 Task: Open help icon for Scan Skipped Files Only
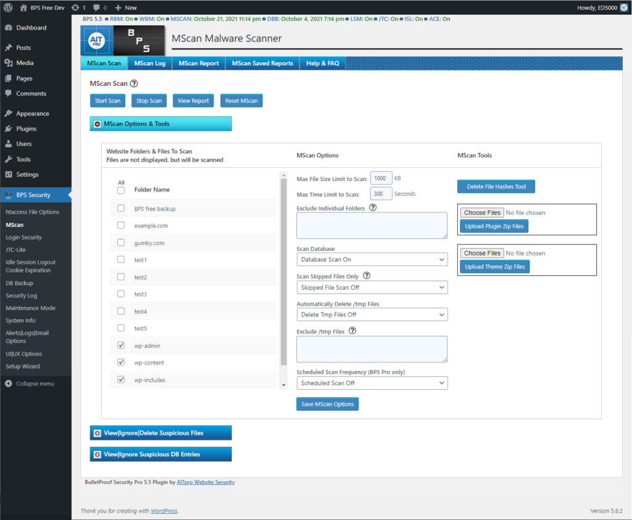click(367, 276)
